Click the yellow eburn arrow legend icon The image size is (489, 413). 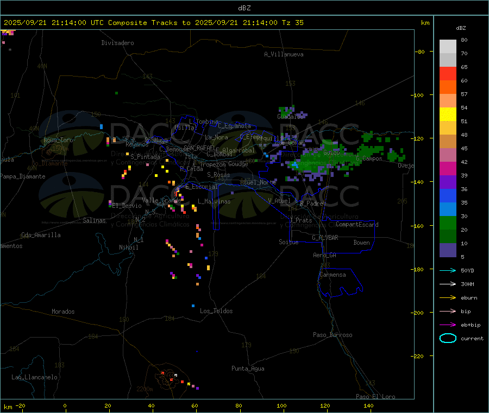pos(448,298)
